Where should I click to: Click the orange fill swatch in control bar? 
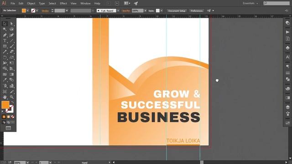24,10
